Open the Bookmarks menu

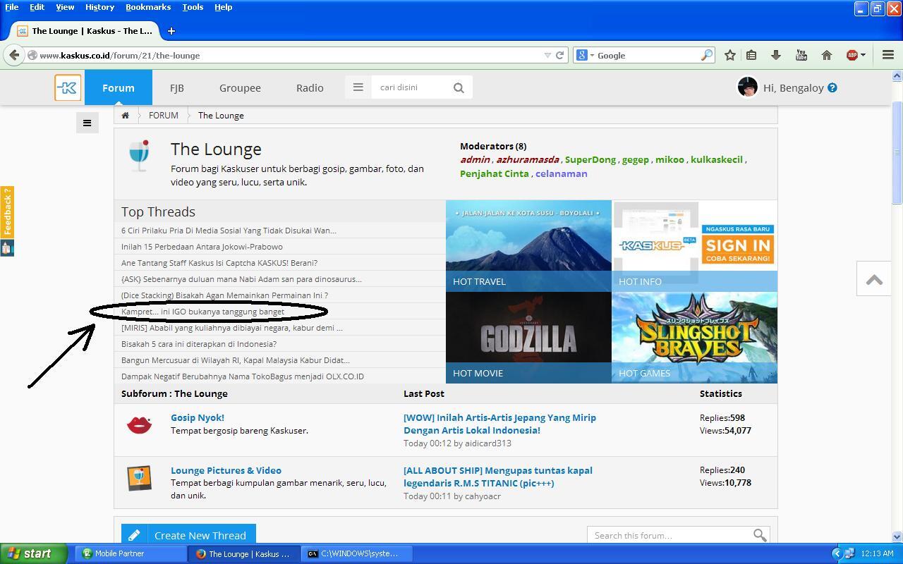pyautogui.click(x=148, y=7)
